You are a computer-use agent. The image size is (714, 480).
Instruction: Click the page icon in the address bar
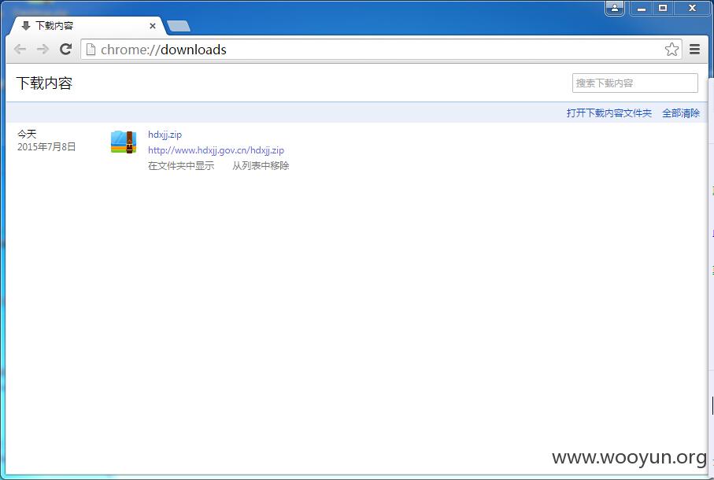click(x=91, y=49)
